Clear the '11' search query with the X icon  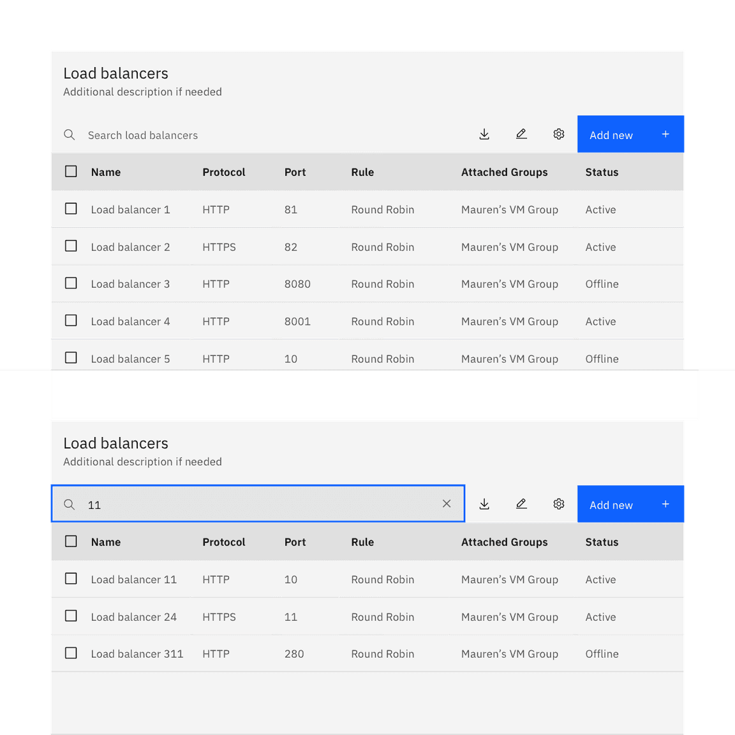(447, 503)
